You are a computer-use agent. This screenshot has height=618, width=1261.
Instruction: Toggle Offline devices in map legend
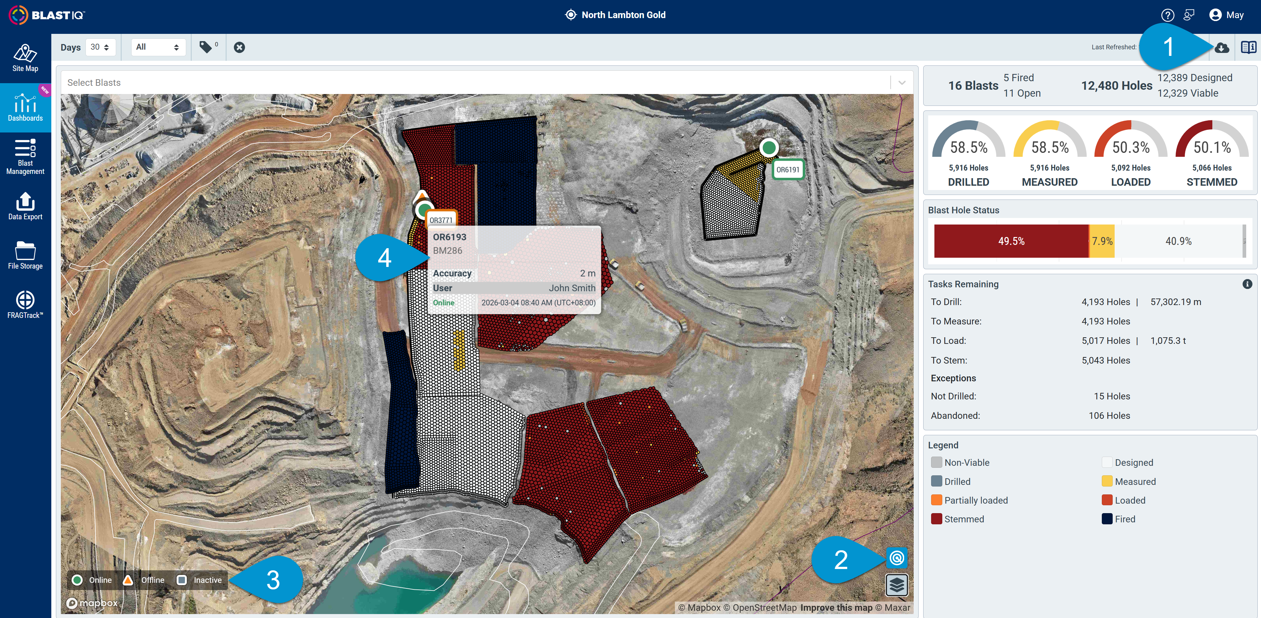[143, 580]
